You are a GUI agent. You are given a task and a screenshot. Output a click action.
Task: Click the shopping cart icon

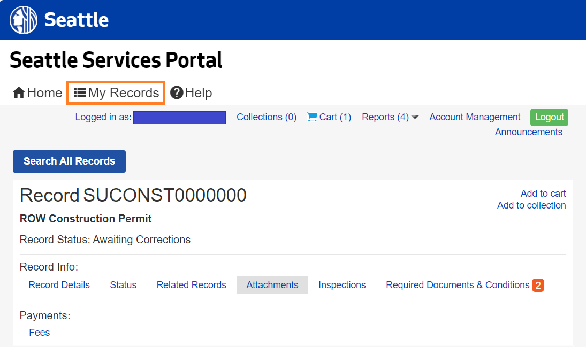(x=312, y=117)
